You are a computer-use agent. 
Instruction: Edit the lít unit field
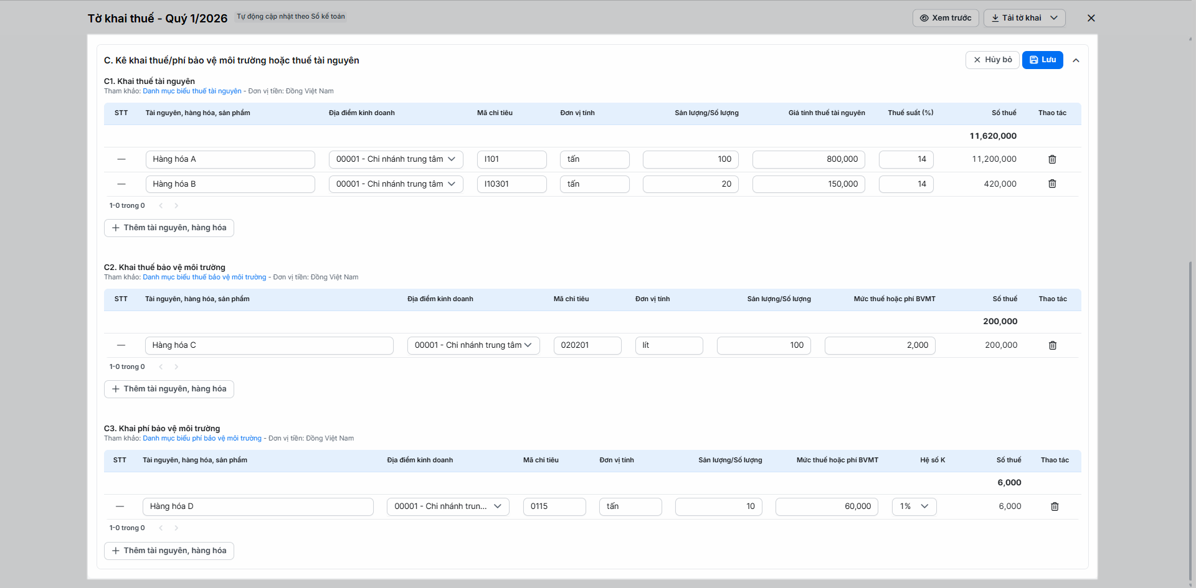[x=669, y=345]
